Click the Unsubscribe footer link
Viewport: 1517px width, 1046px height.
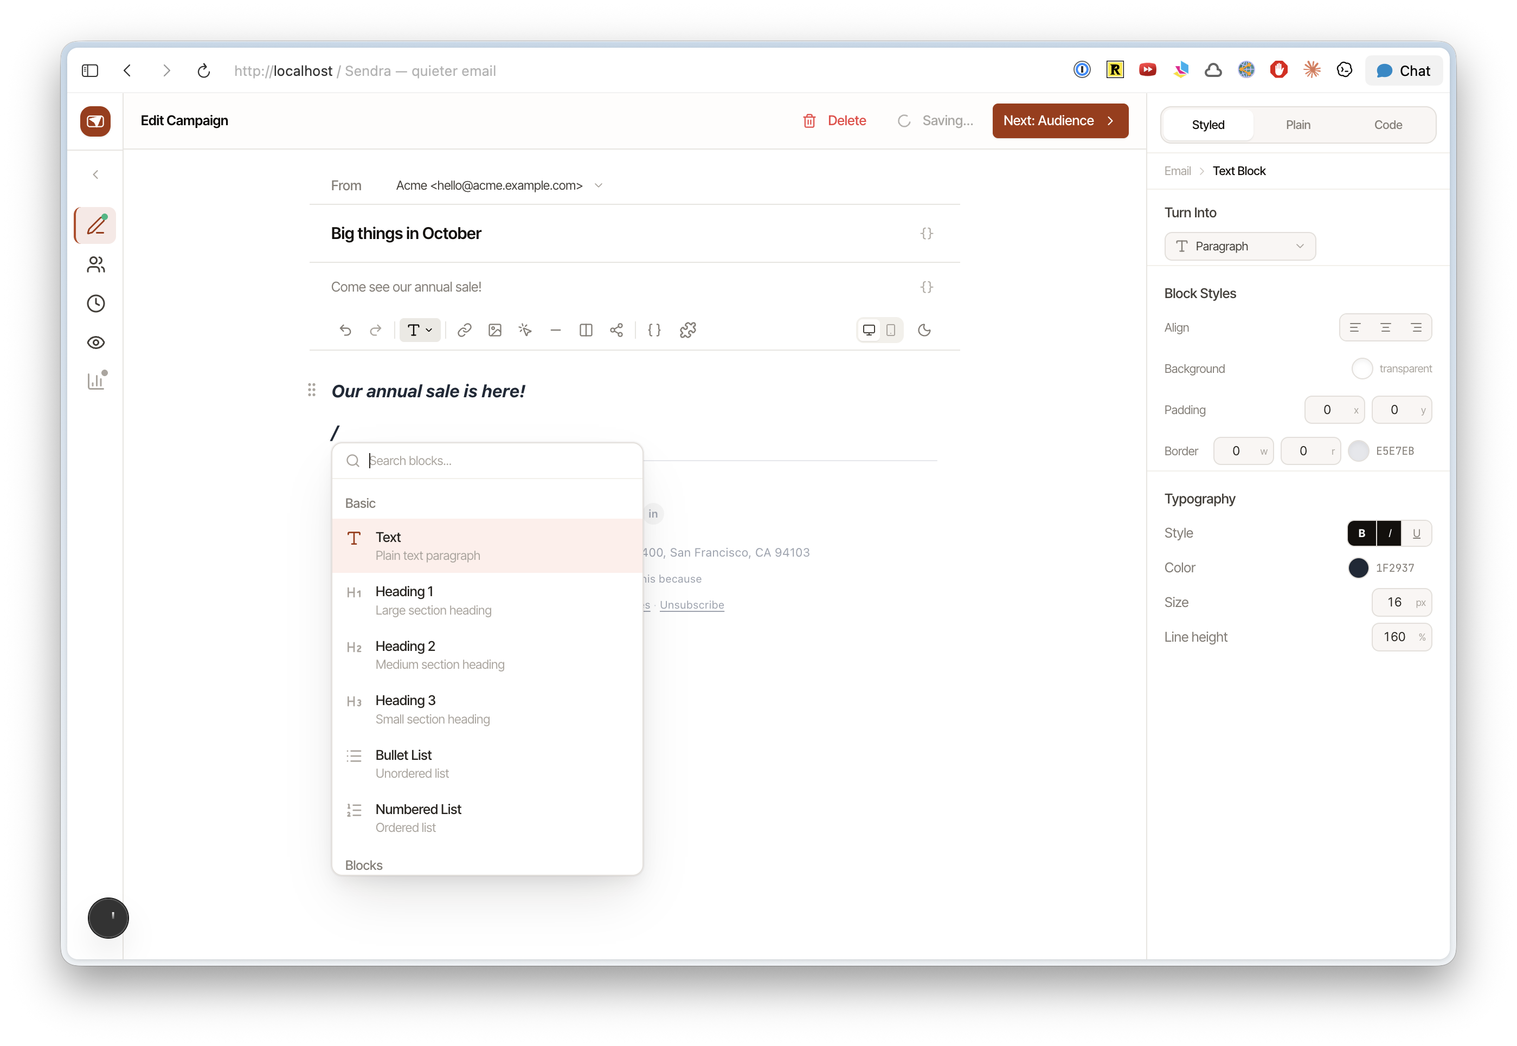click(692, 605)
